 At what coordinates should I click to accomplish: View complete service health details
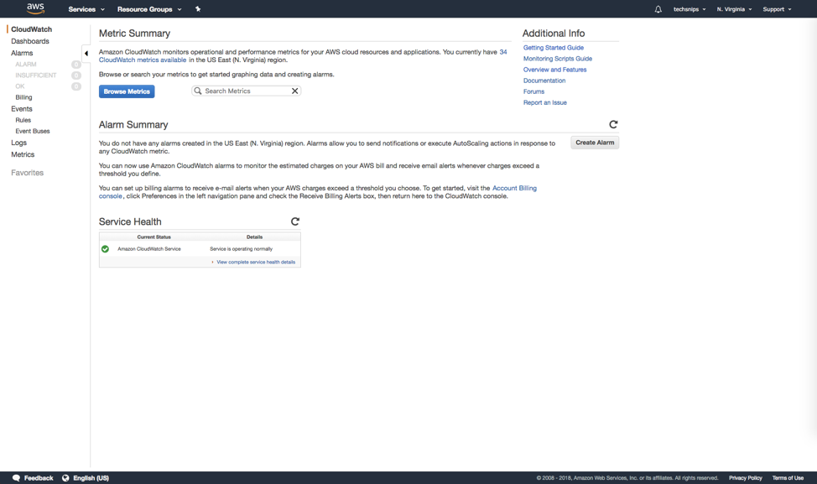pos(256,262)
